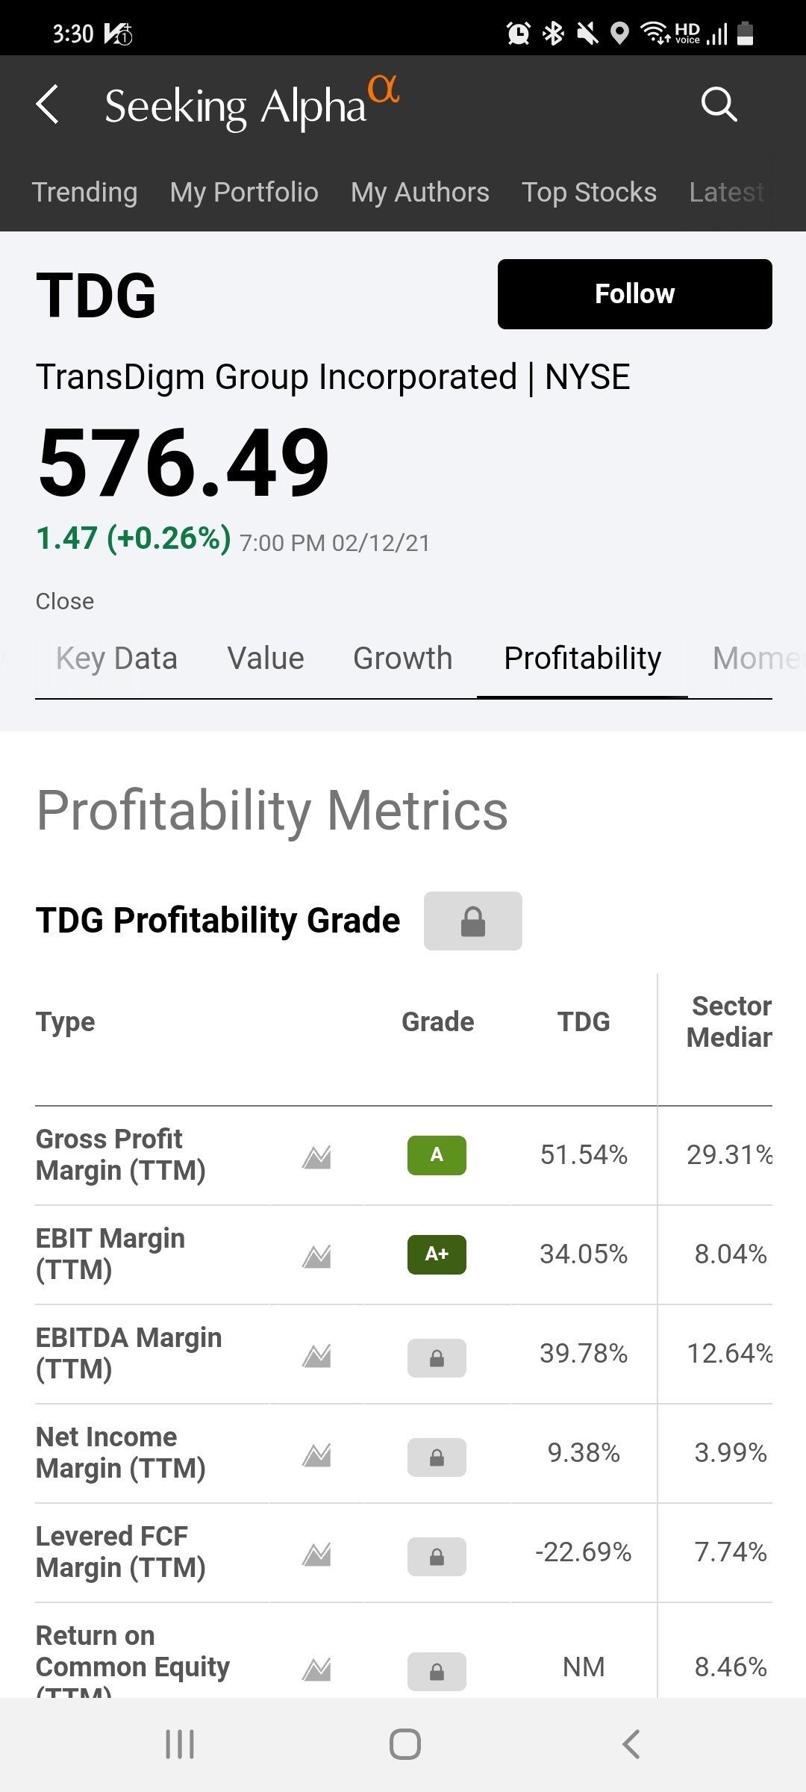Tap the back arrow in the header

pyautogui.click(x=48, y=104)
